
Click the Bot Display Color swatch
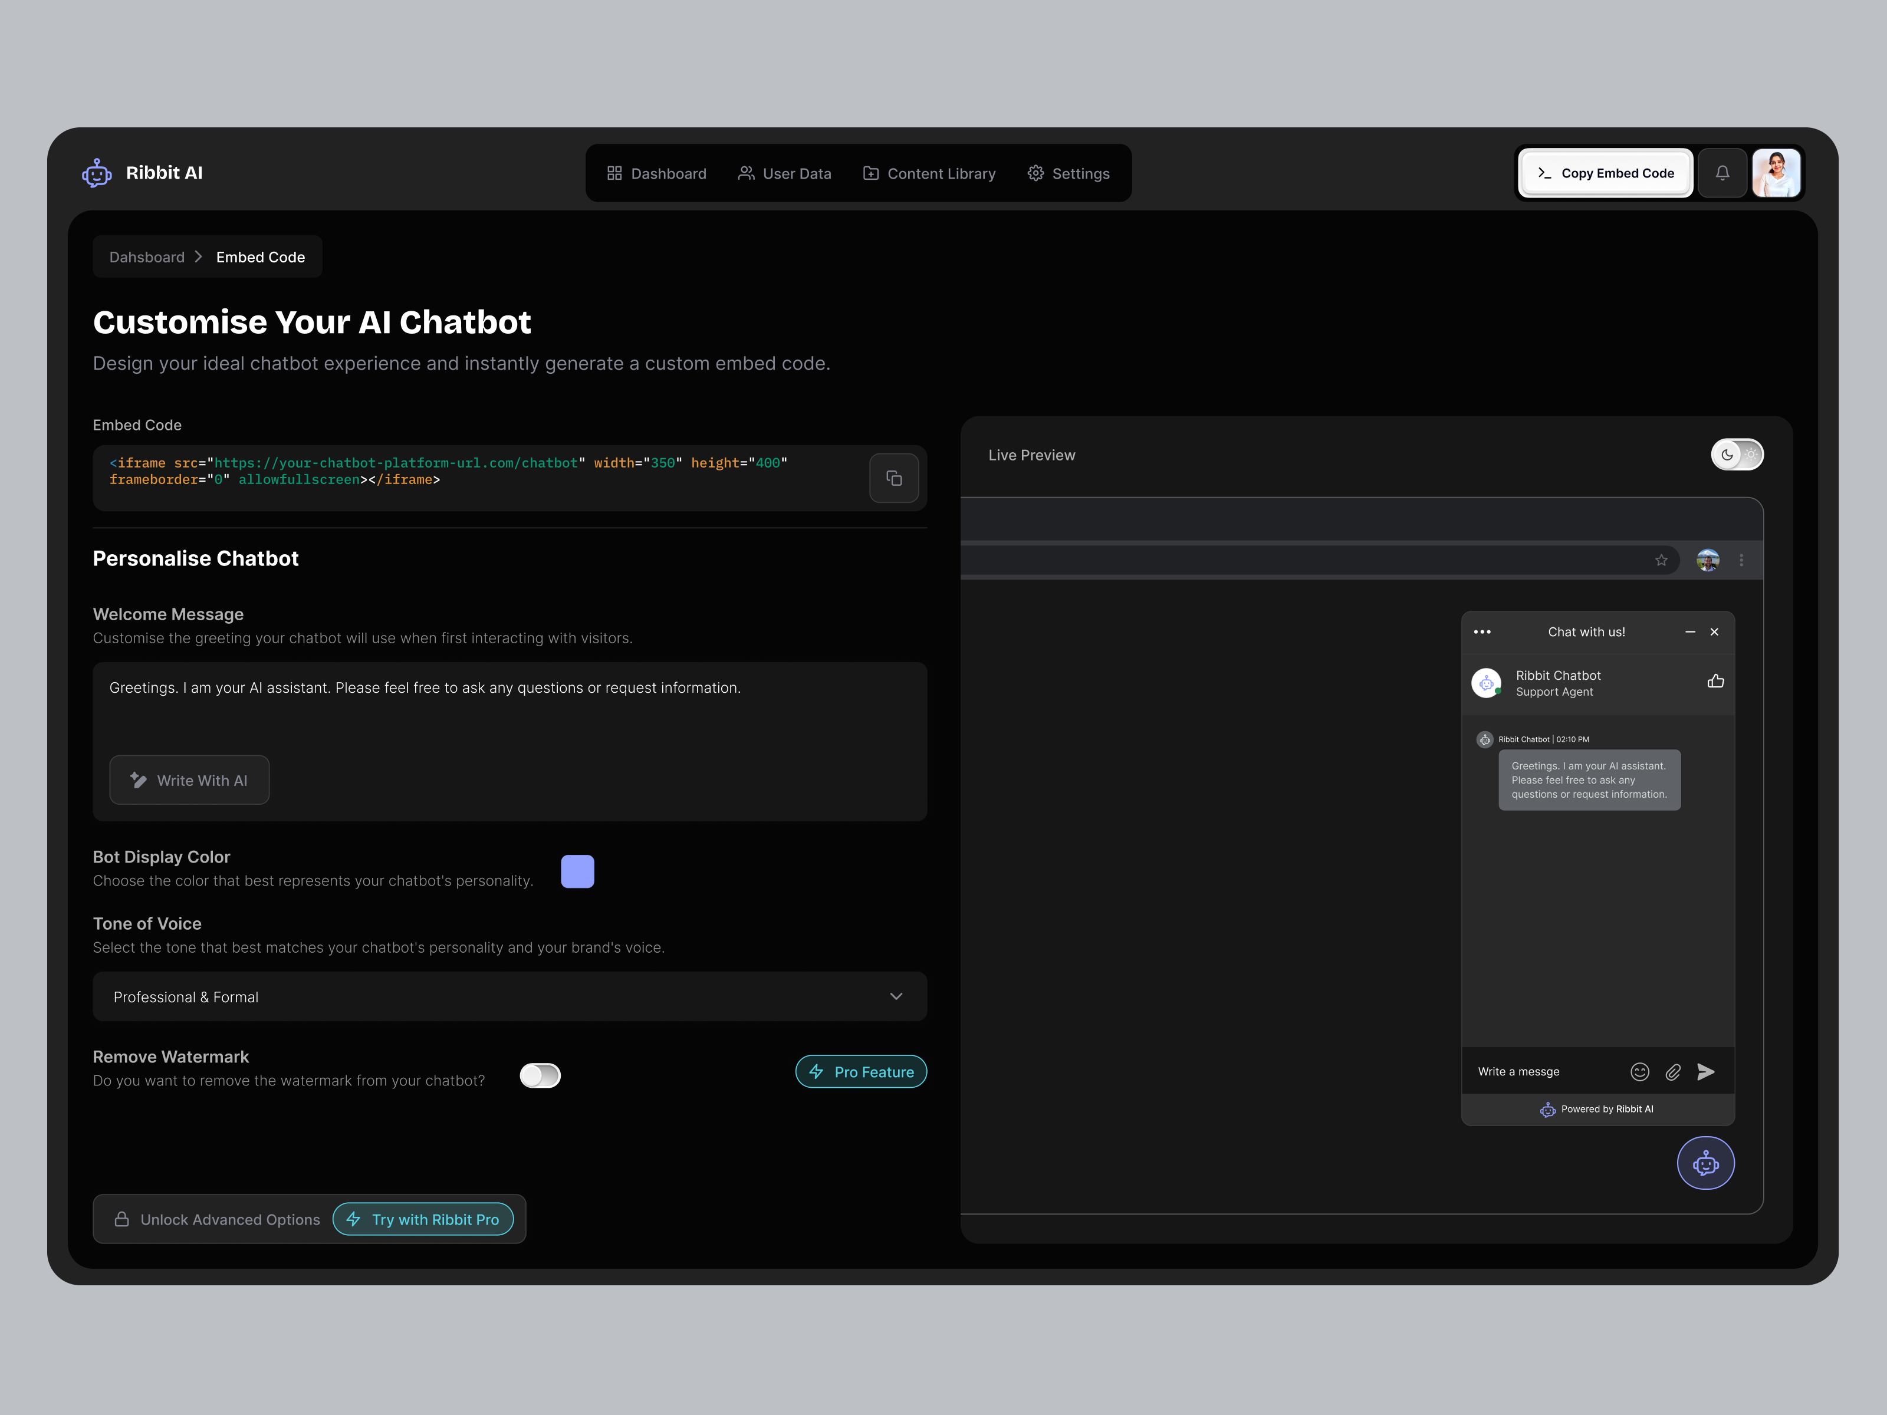pyautogui.click(x=577, y=871)
